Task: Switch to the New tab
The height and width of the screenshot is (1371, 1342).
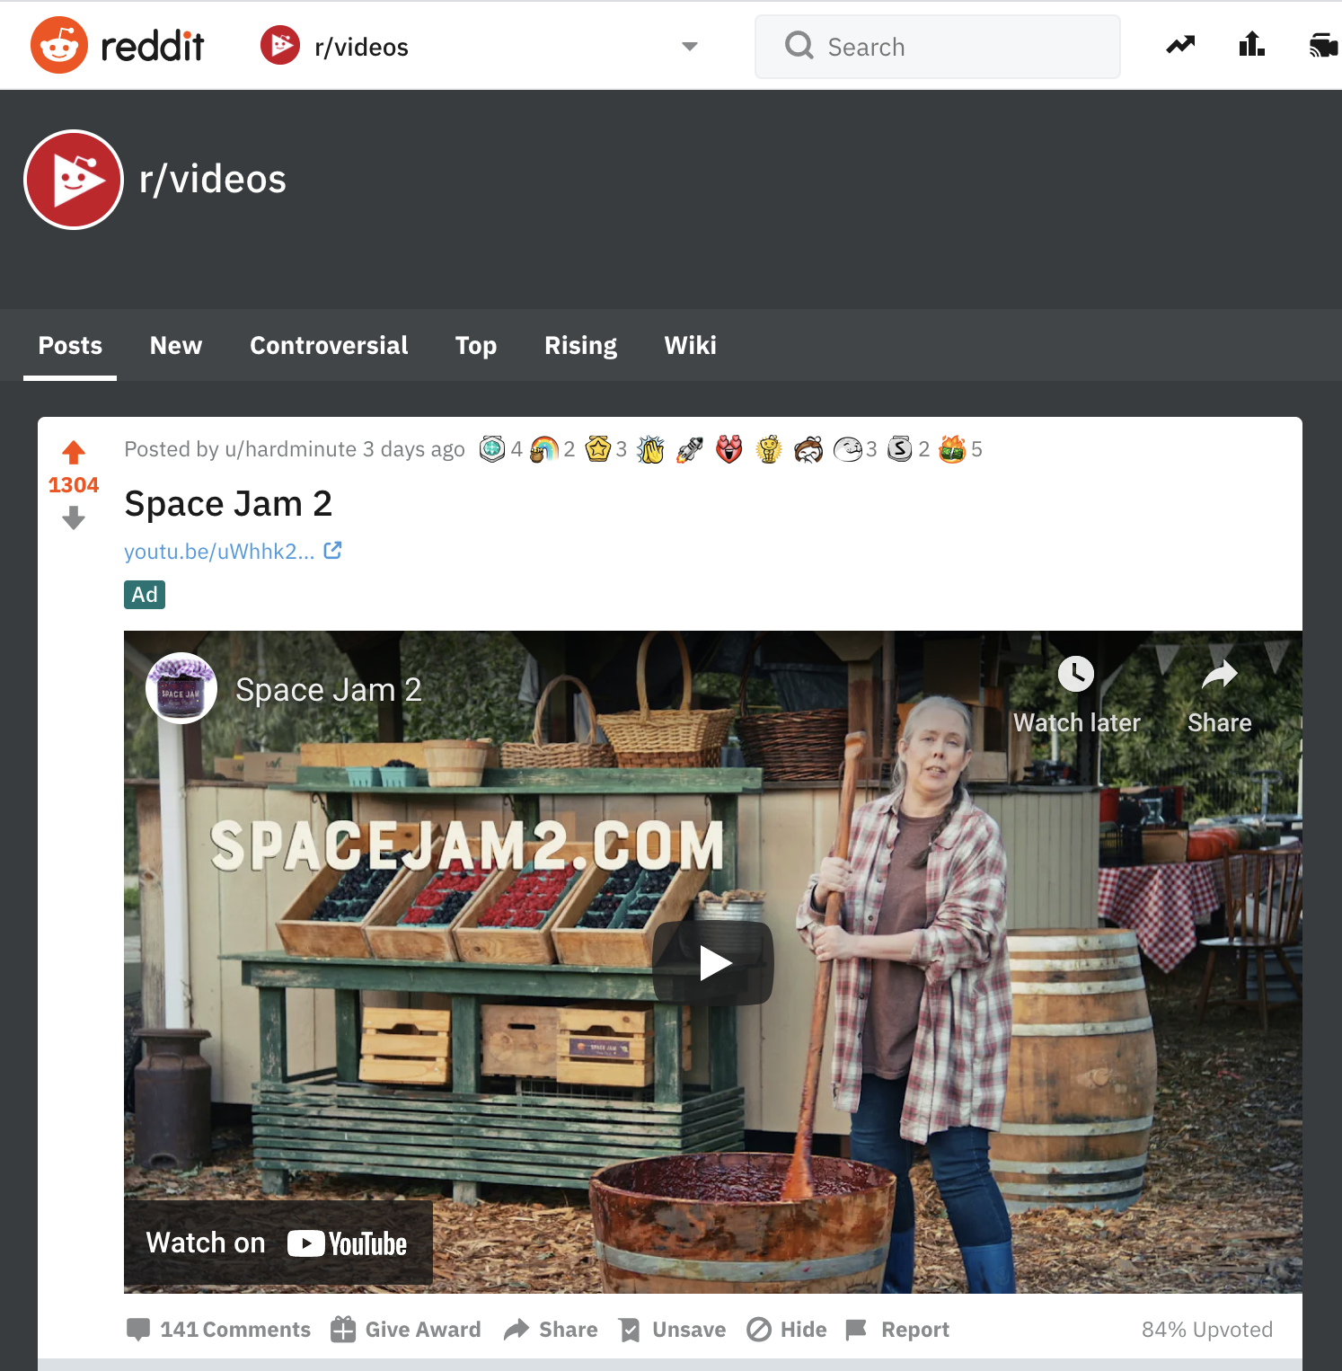Action: point(176,346)
